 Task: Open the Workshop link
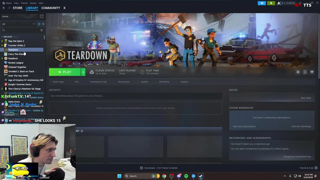pyautogui.click(x=164, y=82)
